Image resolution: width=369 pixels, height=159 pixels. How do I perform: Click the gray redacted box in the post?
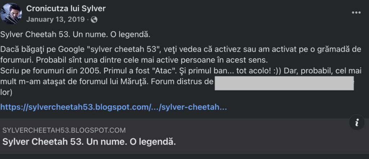tap(284, 83)
